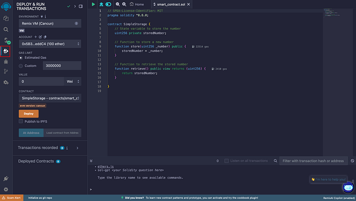Collapse the terminal with the double chevron
The width and height of the screenshot is (356, 201).
point(91,161)
